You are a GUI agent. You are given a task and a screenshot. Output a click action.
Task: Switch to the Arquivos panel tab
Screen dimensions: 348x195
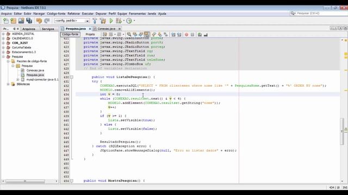point(29,29)
